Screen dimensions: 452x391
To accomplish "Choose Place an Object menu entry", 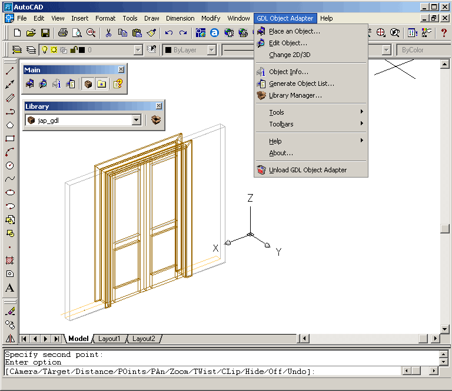I will click(311, 31).
